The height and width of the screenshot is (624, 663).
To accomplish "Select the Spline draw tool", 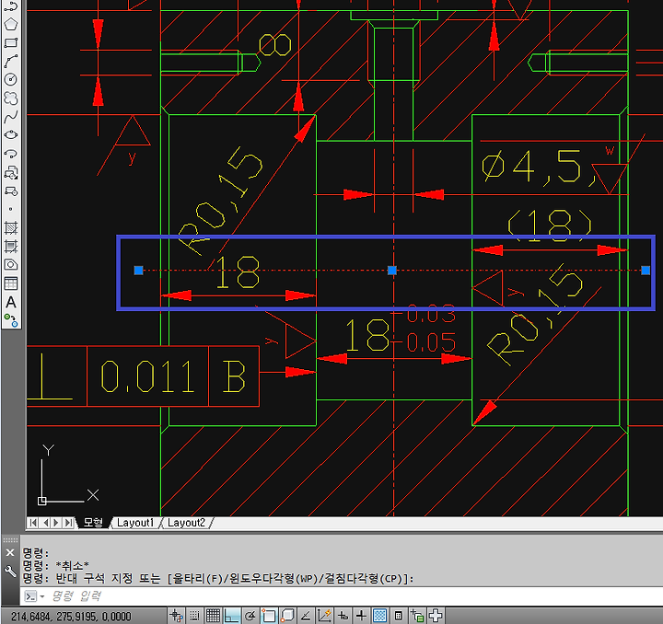I will tap(10, 116).
